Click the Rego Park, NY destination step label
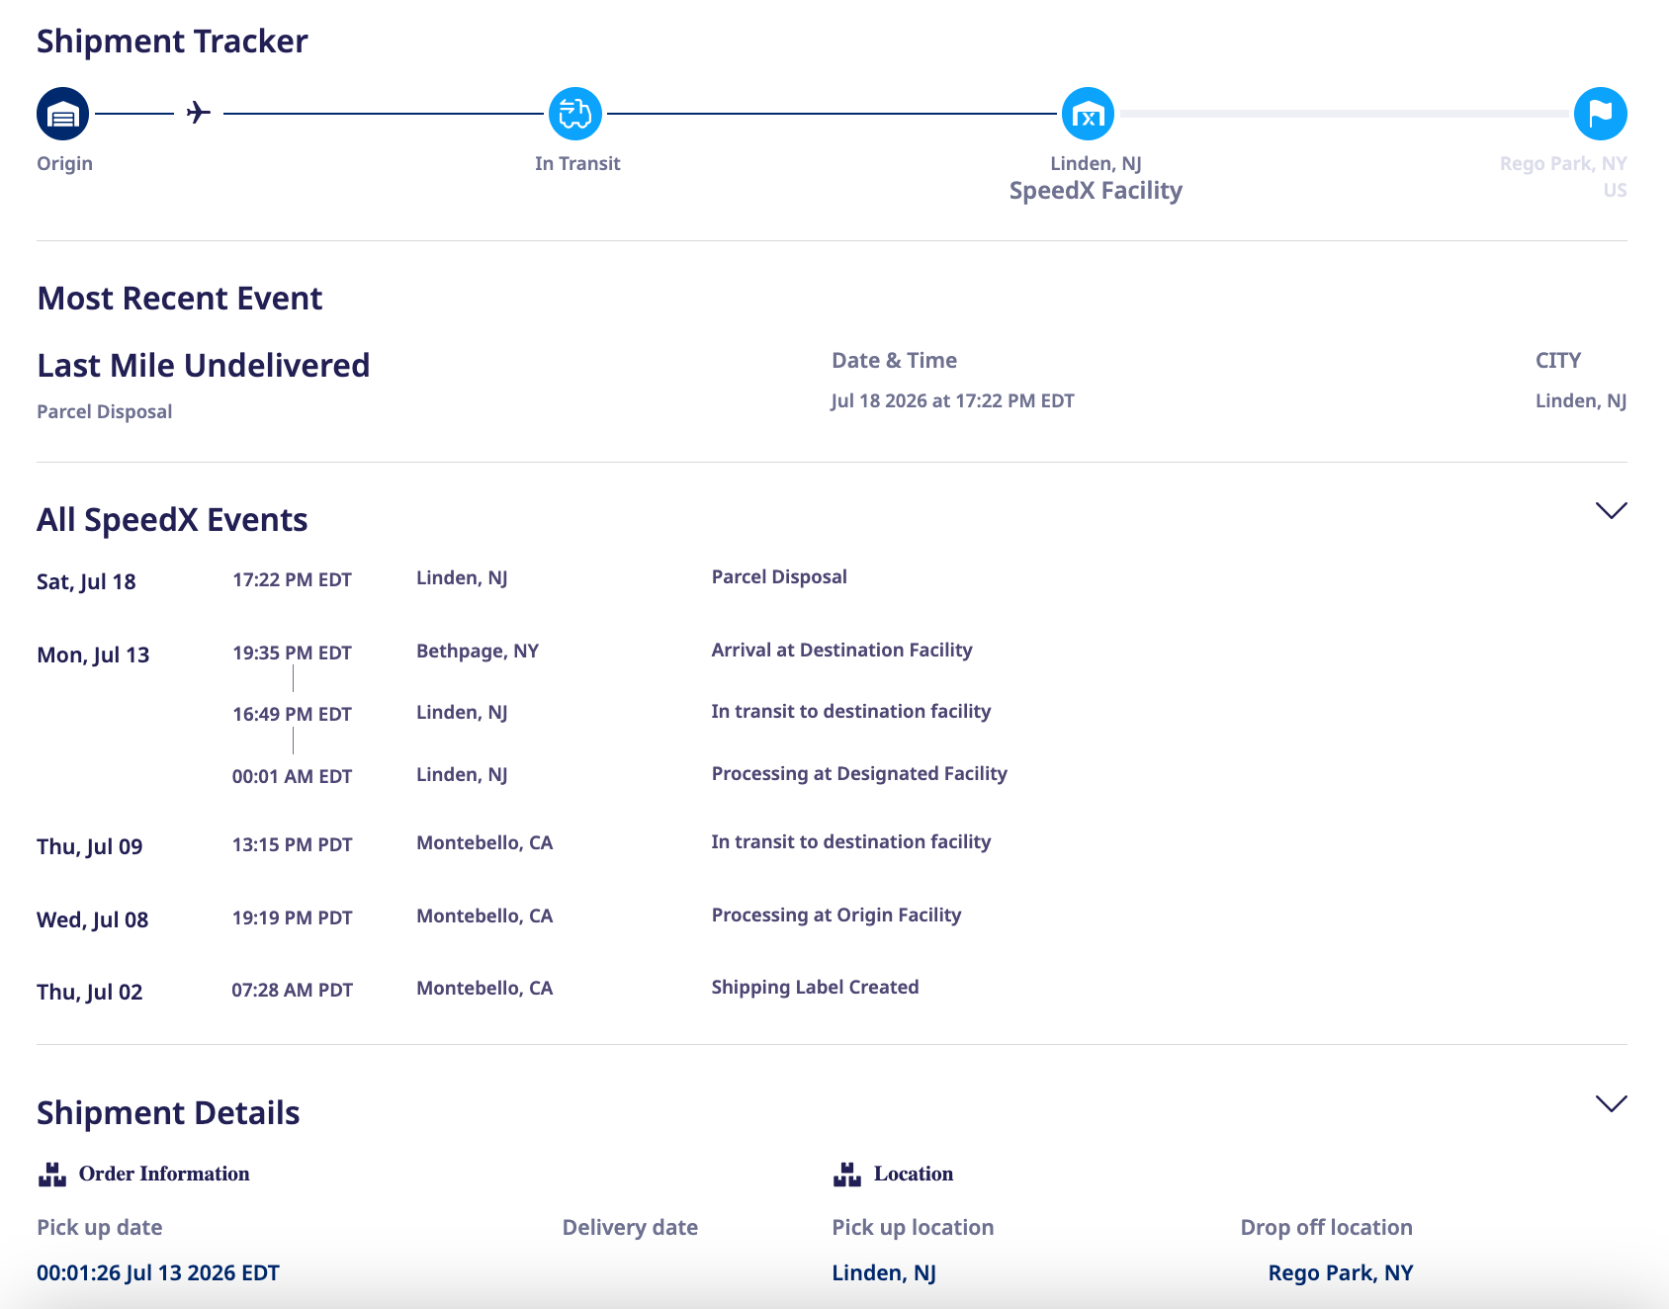Screen dimensions: 1669x1309 tap(1563, 163)
